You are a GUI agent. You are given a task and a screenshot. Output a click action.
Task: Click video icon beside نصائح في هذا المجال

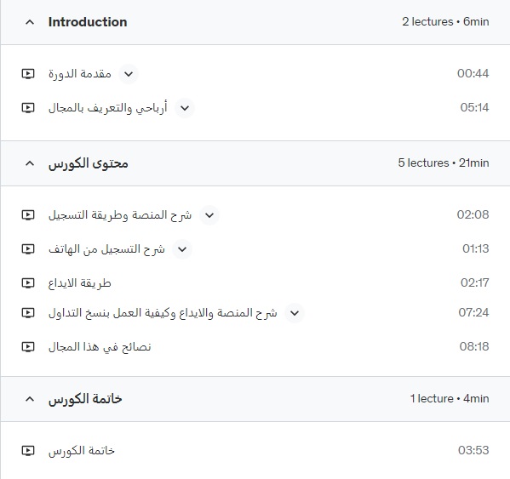(28, 347)
